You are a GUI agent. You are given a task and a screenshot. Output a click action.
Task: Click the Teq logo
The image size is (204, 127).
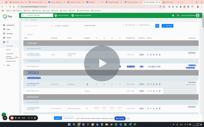[7, 16]
